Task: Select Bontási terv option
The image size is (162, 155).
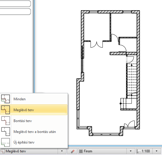Action: point(34,121)
